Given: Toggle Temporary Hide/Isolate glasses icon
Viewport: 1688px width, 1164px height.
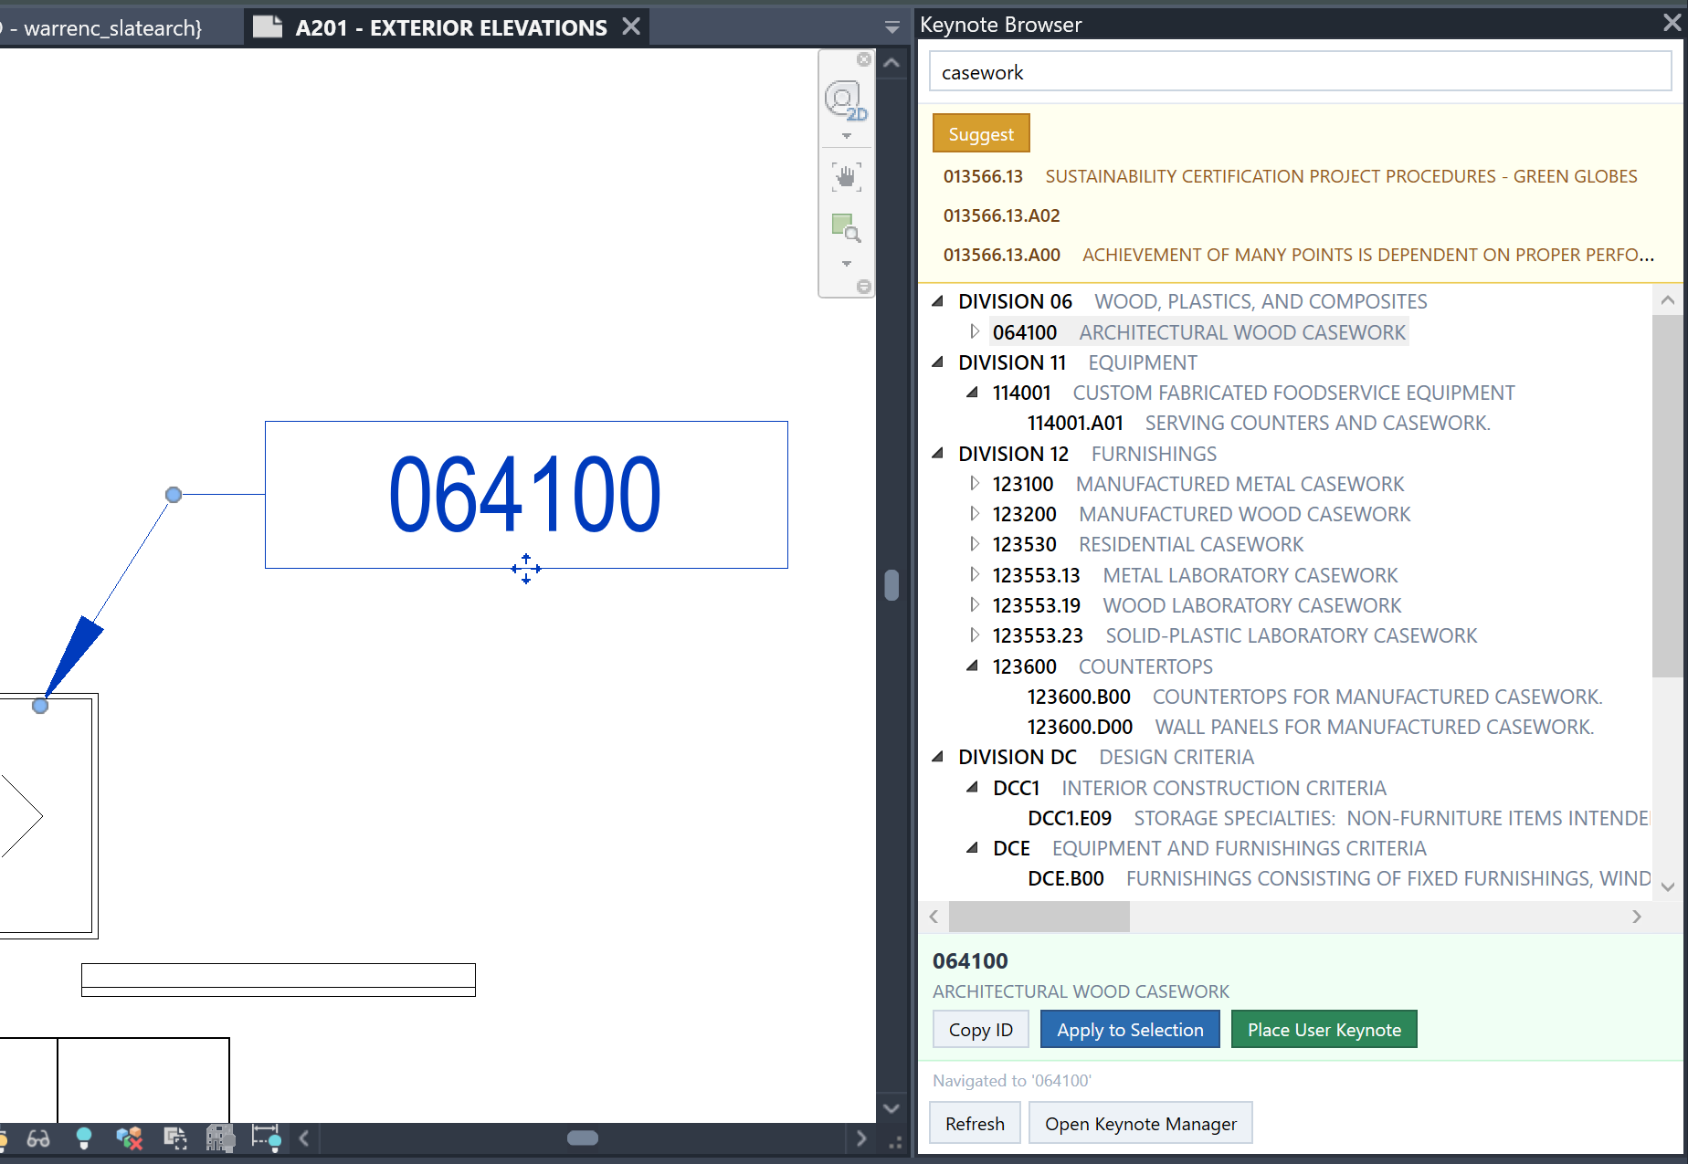Looking at the screenshot, I should tap(38, 1138).
